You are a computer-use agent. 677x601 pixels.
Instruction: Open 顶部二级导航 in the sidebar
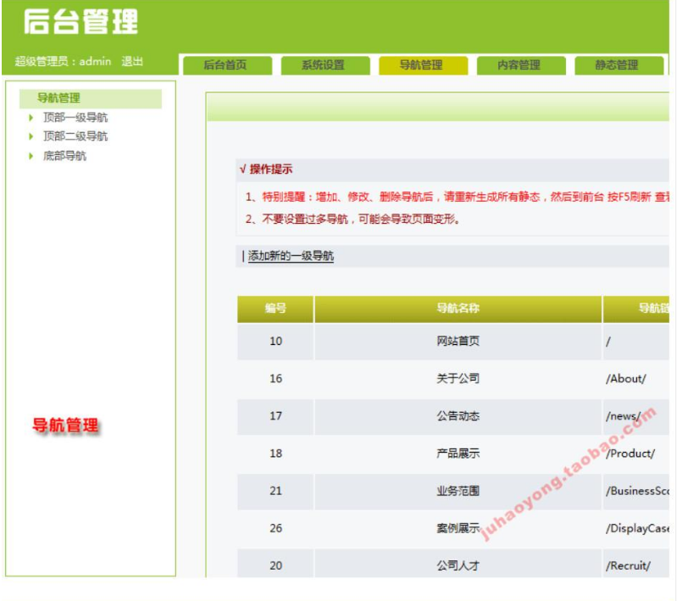tap(75, 136)
